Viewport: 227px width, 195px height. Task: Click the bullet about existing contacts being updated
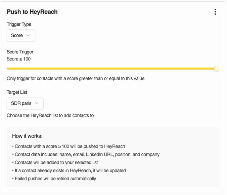(69, 170)
